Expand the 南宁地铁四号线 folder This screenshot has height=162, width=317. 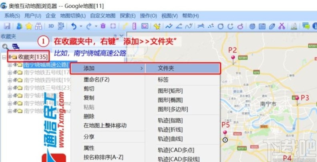tap(10, 80)
